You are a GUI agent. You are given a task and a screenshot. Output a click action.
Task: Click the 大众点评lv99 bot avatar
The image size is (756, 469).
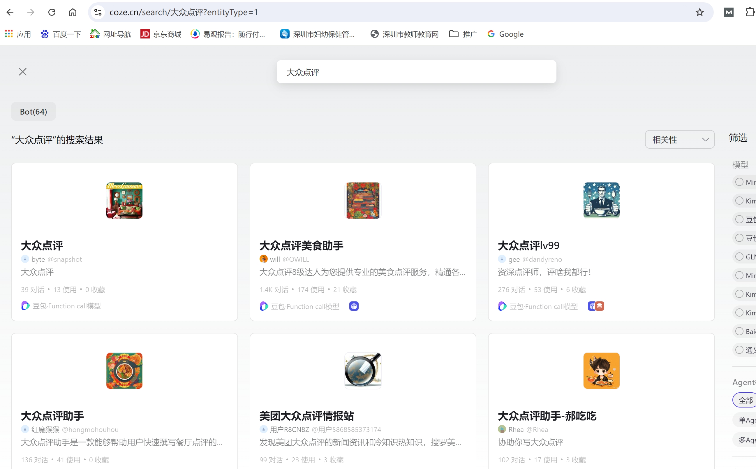(601, 200)
